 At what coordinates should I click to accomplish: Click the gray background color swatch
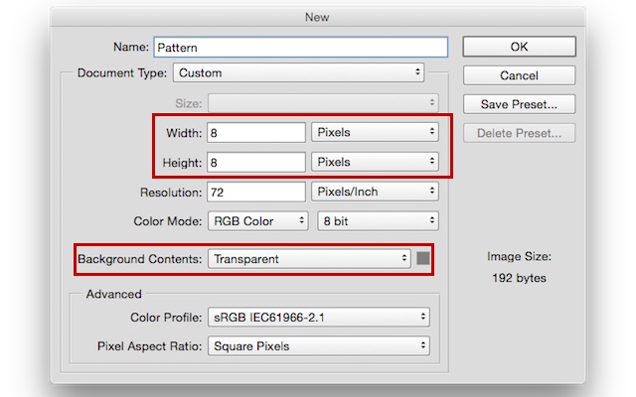click(x=422, y=259)
